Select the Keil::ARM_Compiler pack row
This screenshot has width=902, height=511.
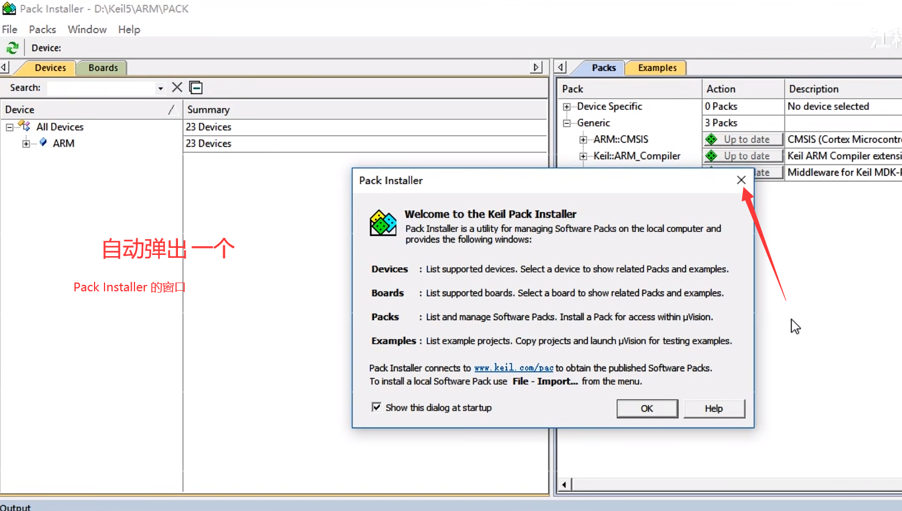pos(637,156)
